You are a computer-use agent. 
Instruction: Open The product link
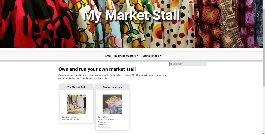[103, 125]
